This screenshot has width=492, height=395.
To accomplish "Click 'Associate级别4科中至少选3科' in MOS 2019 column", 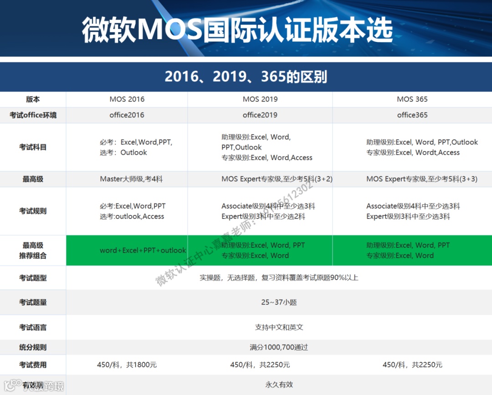I will coord(268,206).
